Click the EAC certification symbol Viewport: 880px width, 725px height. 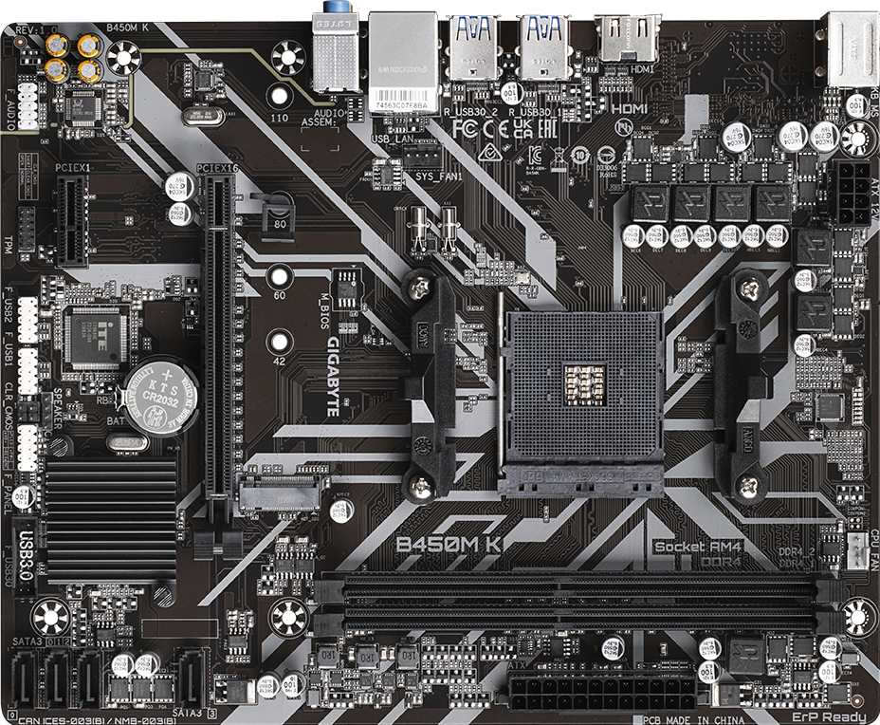pos(547,129)
